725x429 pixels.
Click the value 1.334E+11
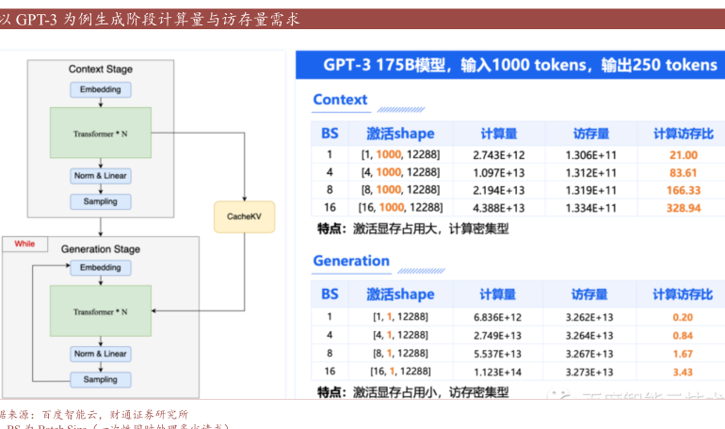click(x=591, y=208)
